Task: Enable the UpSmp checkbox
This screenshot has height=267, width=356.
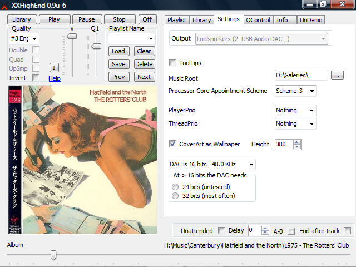Action: (36, 68)
